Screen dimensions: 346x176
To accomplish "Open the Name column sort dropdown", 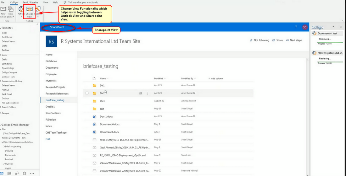I will coord(108,78).
